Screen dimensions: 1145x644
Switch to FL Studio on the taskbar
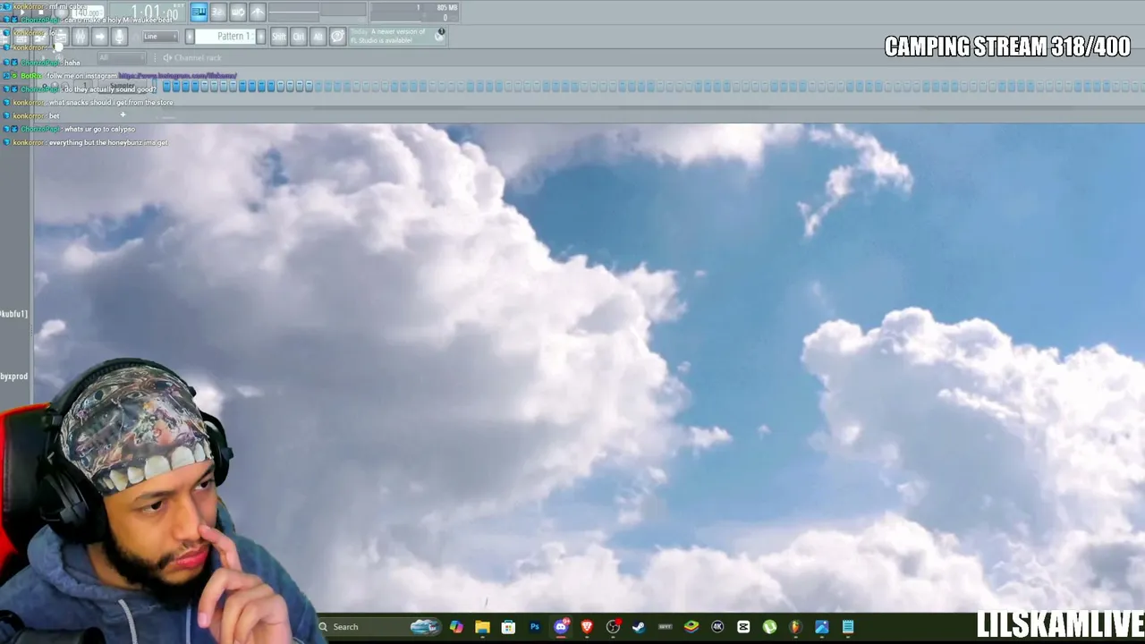[x=795, y=627]
